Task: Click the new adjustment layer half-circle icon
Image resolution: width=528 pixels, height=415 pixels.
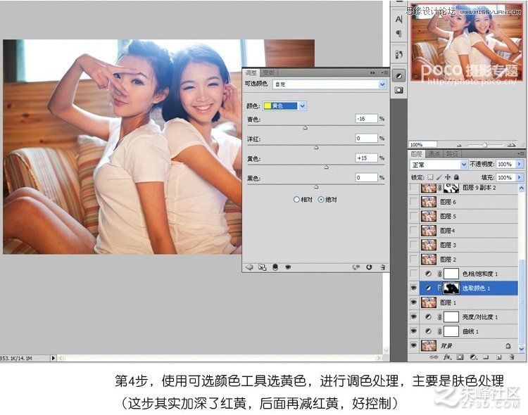Action: tap(474, 357)
